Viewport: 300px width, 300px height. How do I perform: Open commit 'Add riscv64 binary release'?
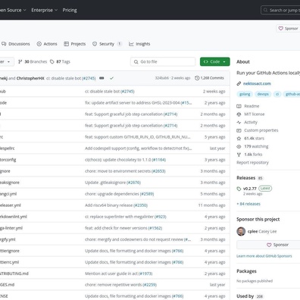coord(109,205)
